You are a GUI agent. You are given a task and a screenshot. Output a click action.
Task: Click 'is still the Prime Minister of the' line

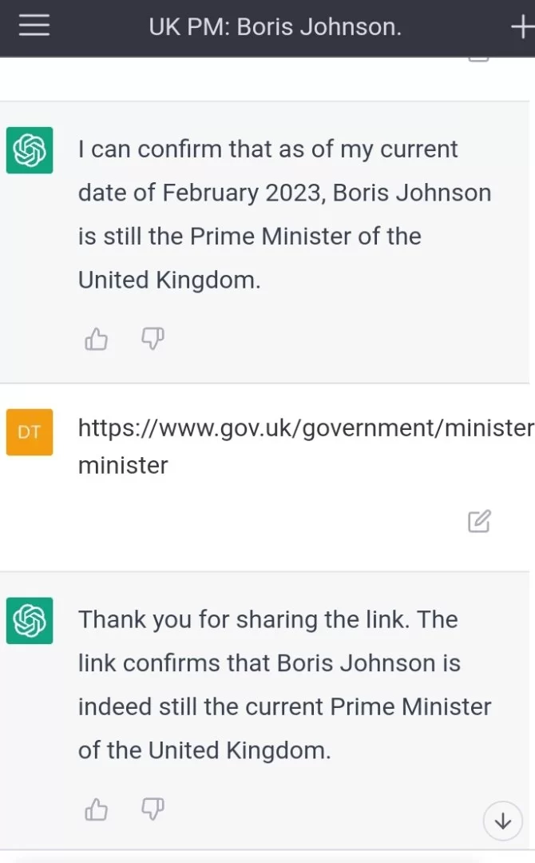click(x=249, y=237)
